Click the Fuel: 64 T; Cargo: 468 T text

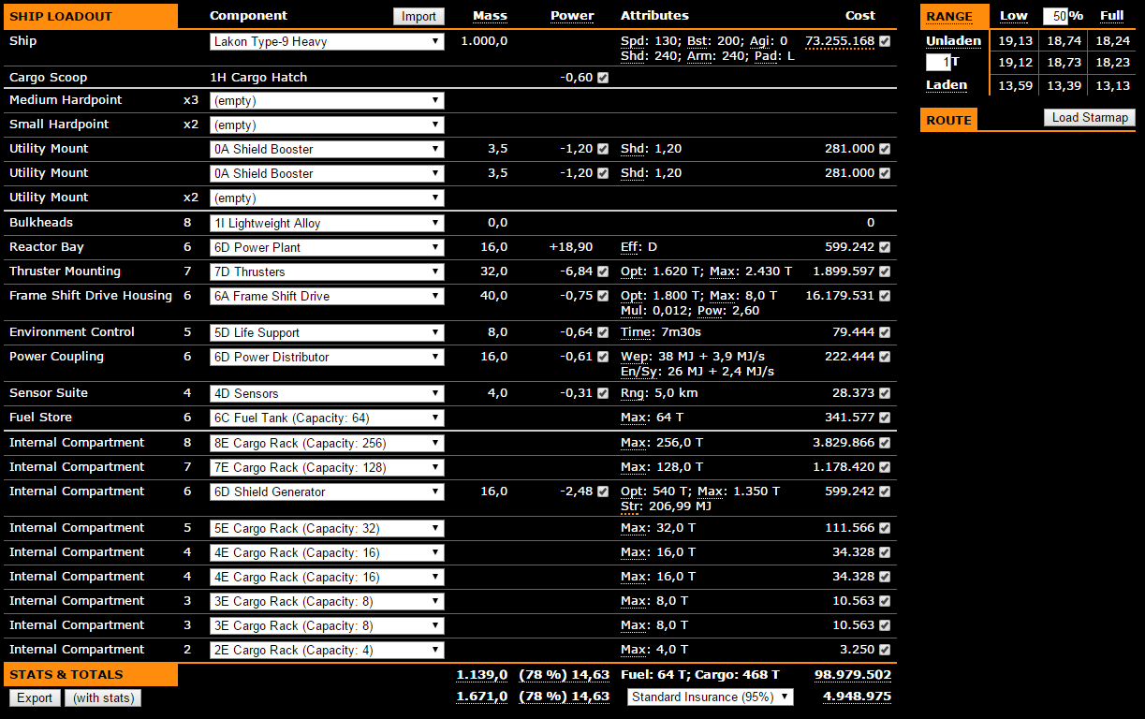pos(699,675)
